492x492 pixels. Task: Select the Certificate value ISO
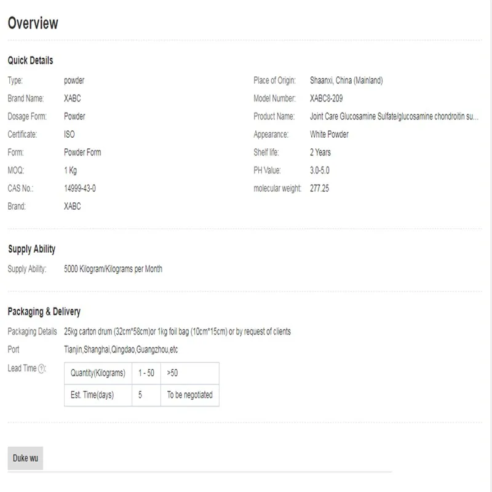click(69, 134)
